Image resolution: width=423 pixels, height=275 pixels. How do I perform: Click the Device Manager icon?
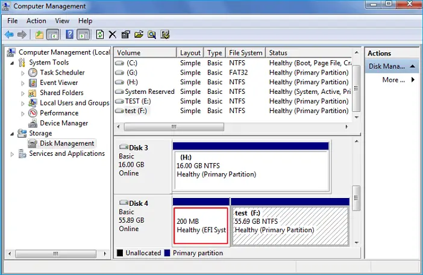coord(33,123)
